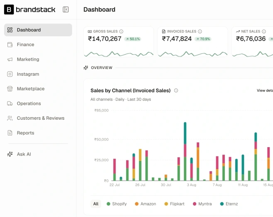
Task: Click 'All channels · Daily · Last 30 days' subtitle
Action: (x=121, y=99)
